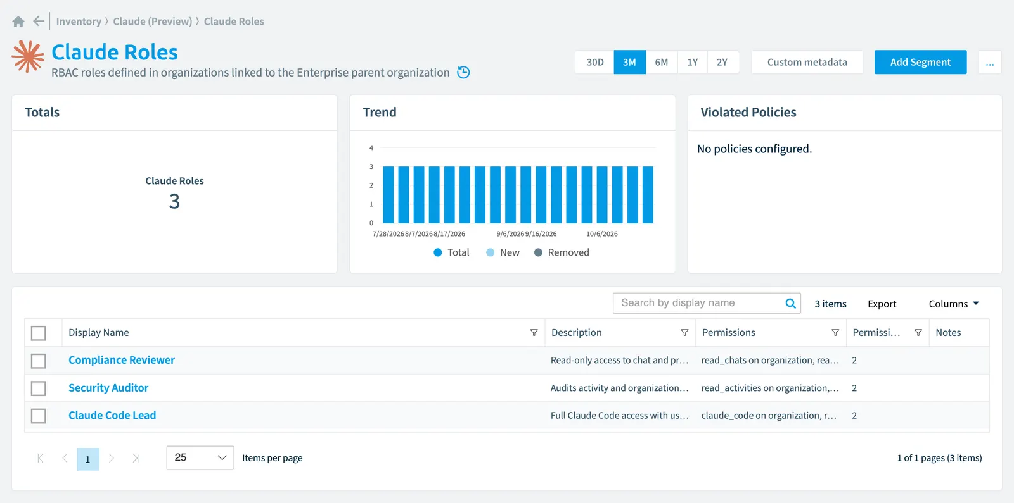
Task: Open the Compliance Reviewer role
Action: coord(122,360)
